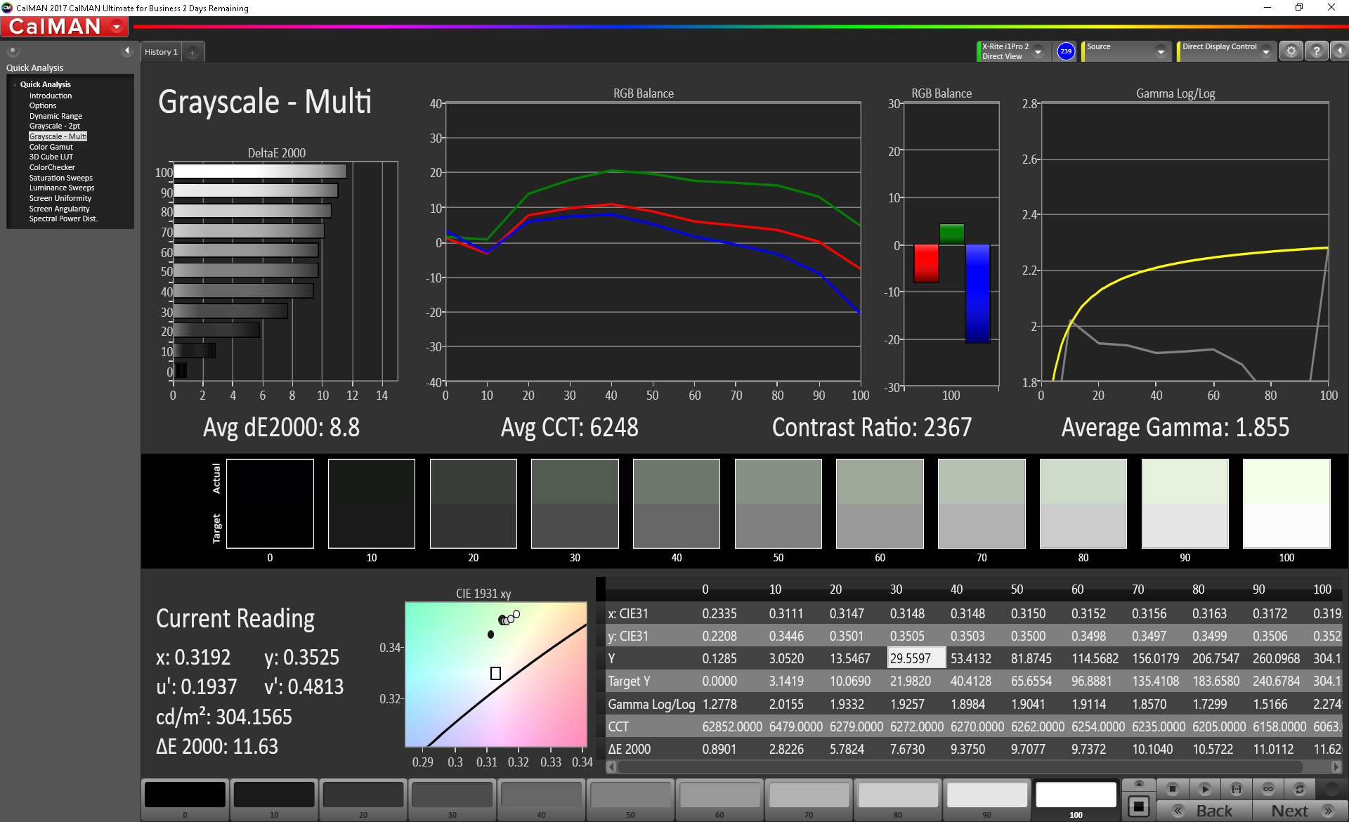
Task: Open Direct Display Control dropdown
Action: click(1265, 52)
